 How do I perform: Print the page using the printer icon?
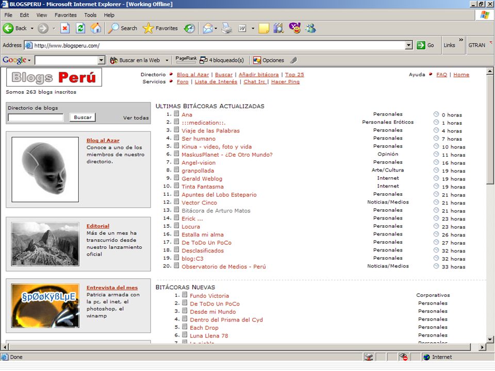pos(226,28)
